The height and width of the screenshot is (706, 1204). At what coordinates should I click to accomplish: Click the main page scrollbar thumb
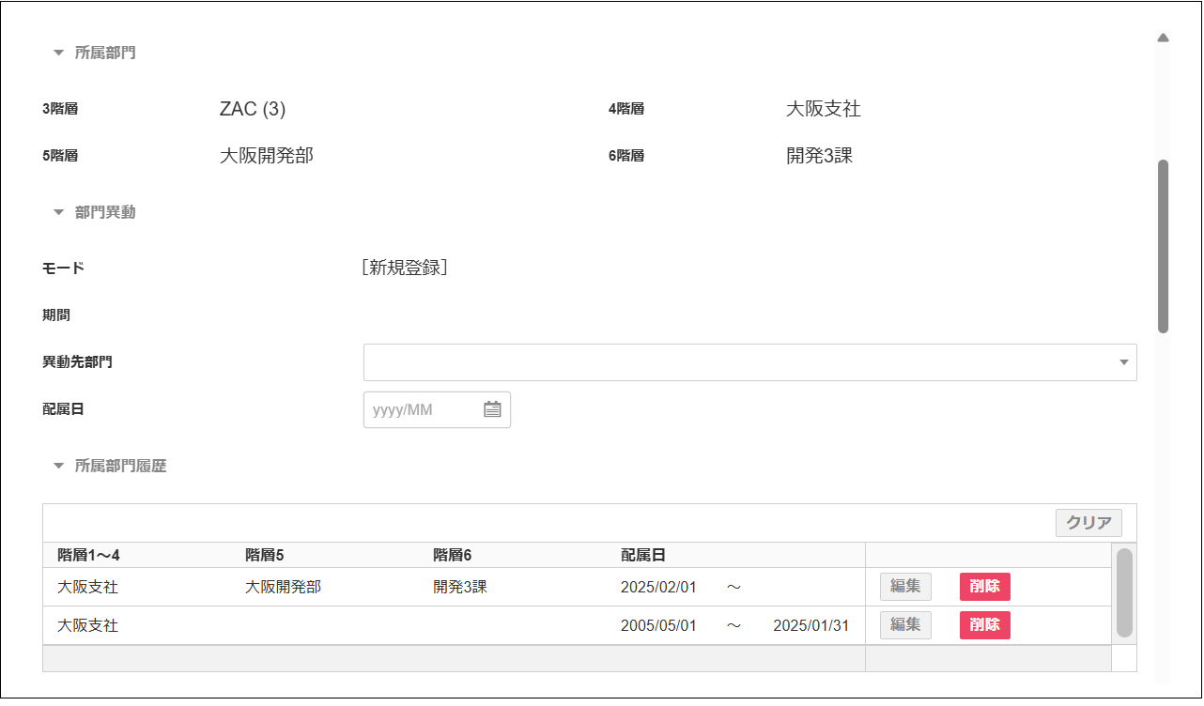coord(1163,246)
